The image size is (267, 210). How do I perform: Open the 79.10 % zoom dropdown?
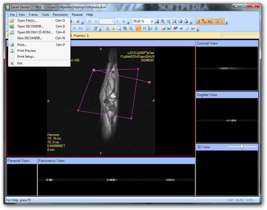pos(152,21)
